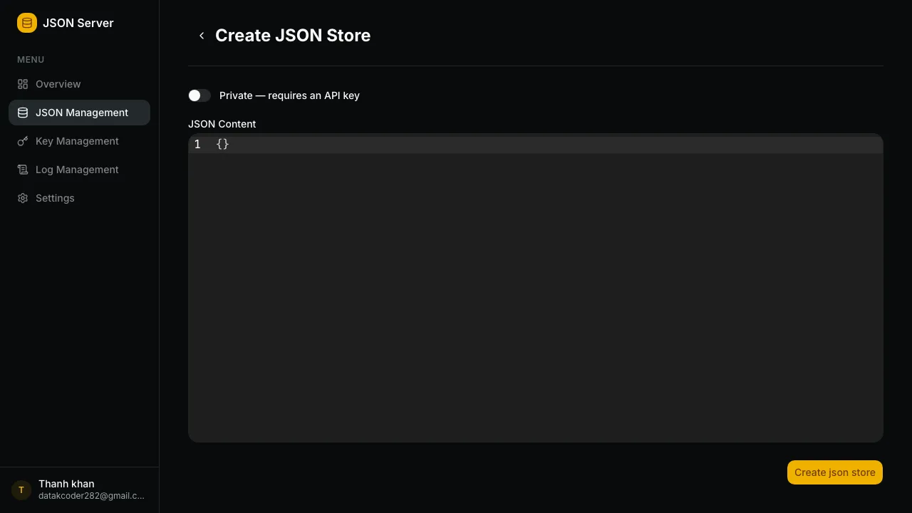
Task: Click the yellow JSON Server logo icon
Action: [x=27, y=23]
